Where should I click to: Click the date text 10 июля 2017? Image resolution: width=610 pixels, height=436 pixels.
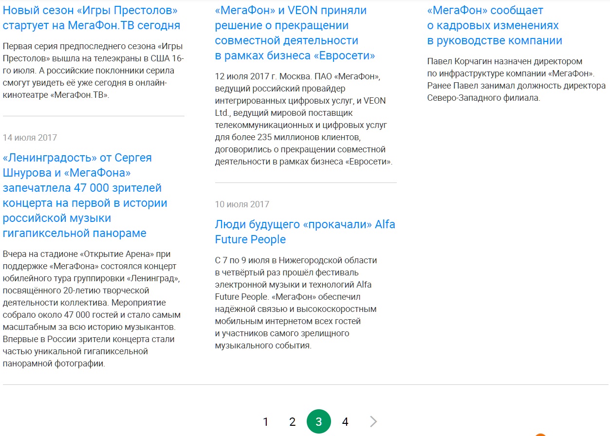pyautogui.click(x=242, y=204)
